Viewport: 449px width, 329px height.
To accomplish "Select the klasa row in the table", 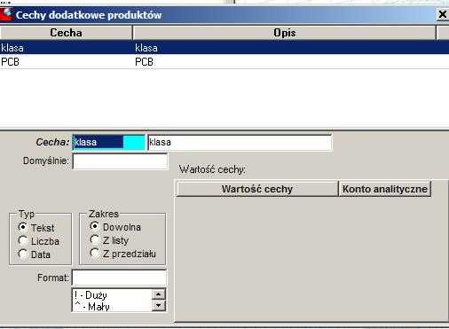I will click(224, 48).
